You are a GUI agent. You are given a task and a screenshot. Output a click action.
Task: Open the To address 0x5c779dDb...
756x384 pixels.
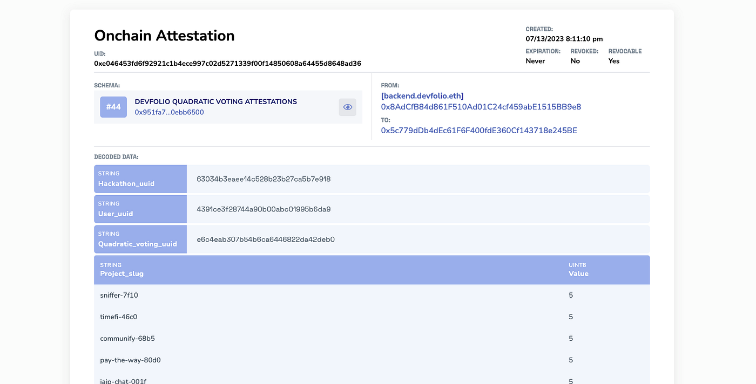tap(479, 131)
